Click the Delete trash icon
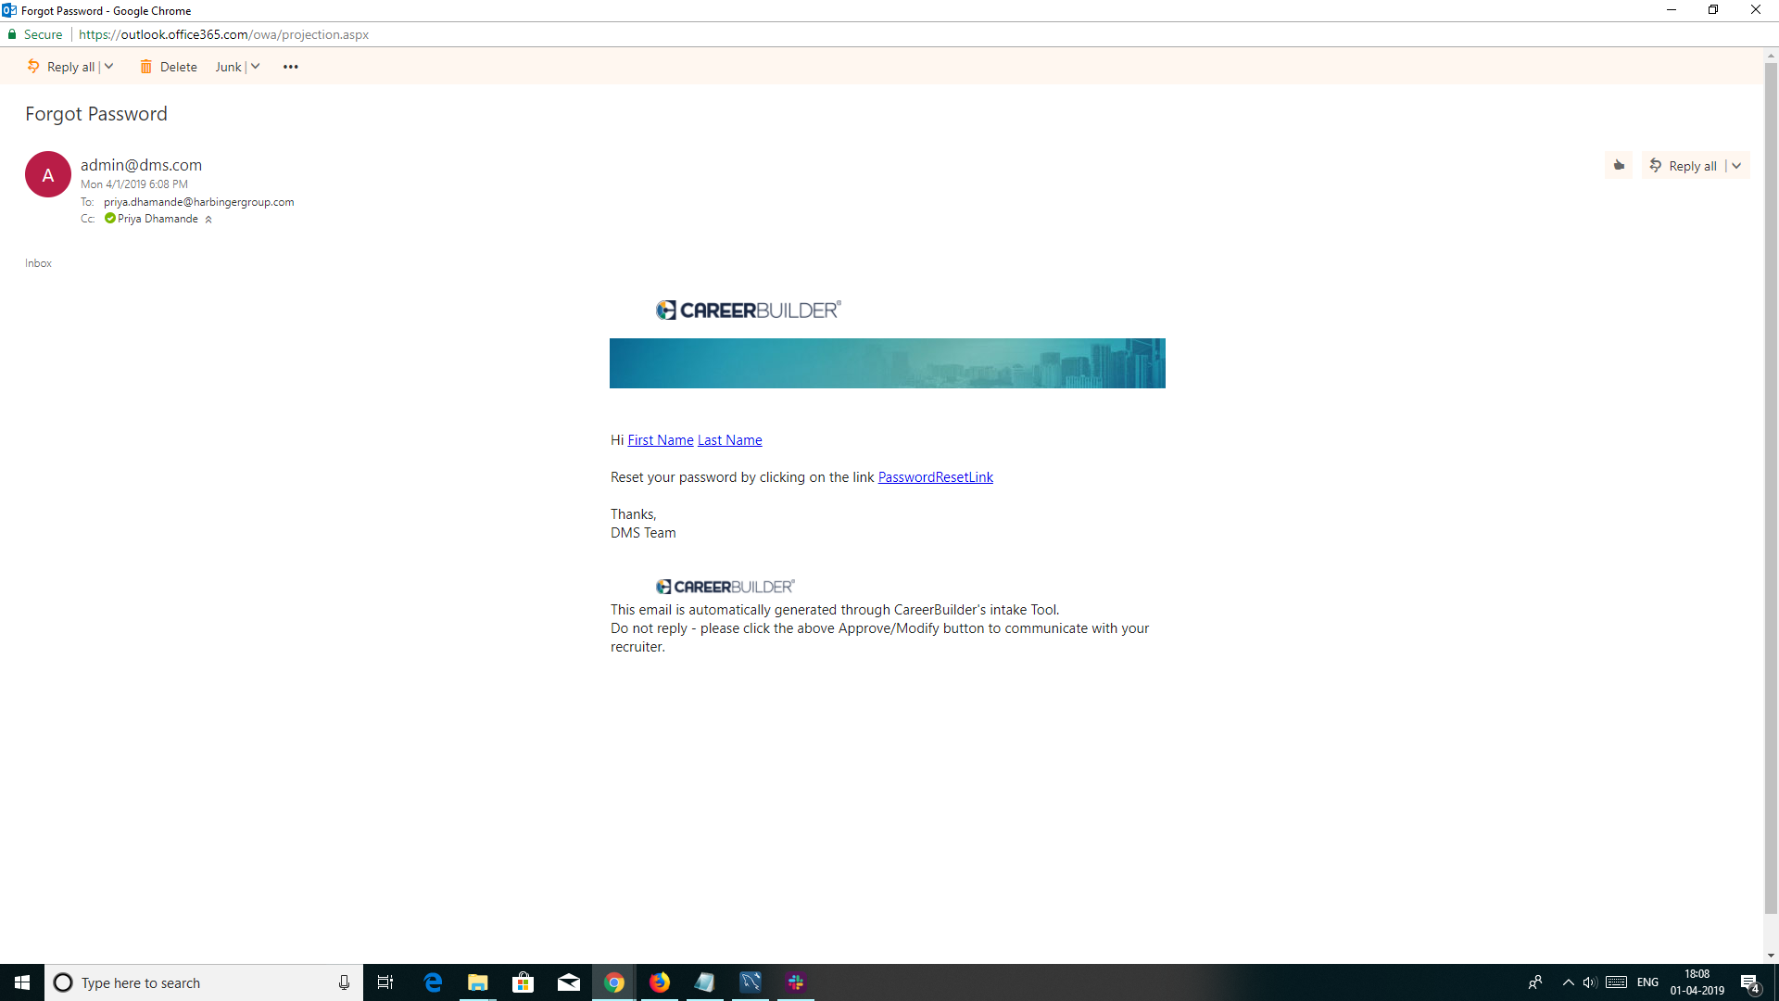This screenshot has height=1001, width=1779. coord(146,66)
